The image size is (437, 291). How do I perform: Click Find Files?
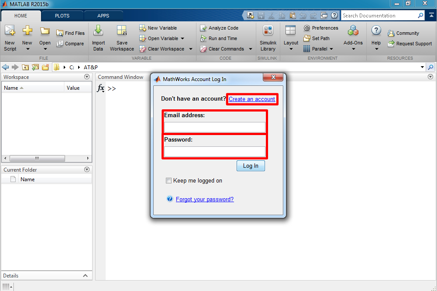coord(70,33)
